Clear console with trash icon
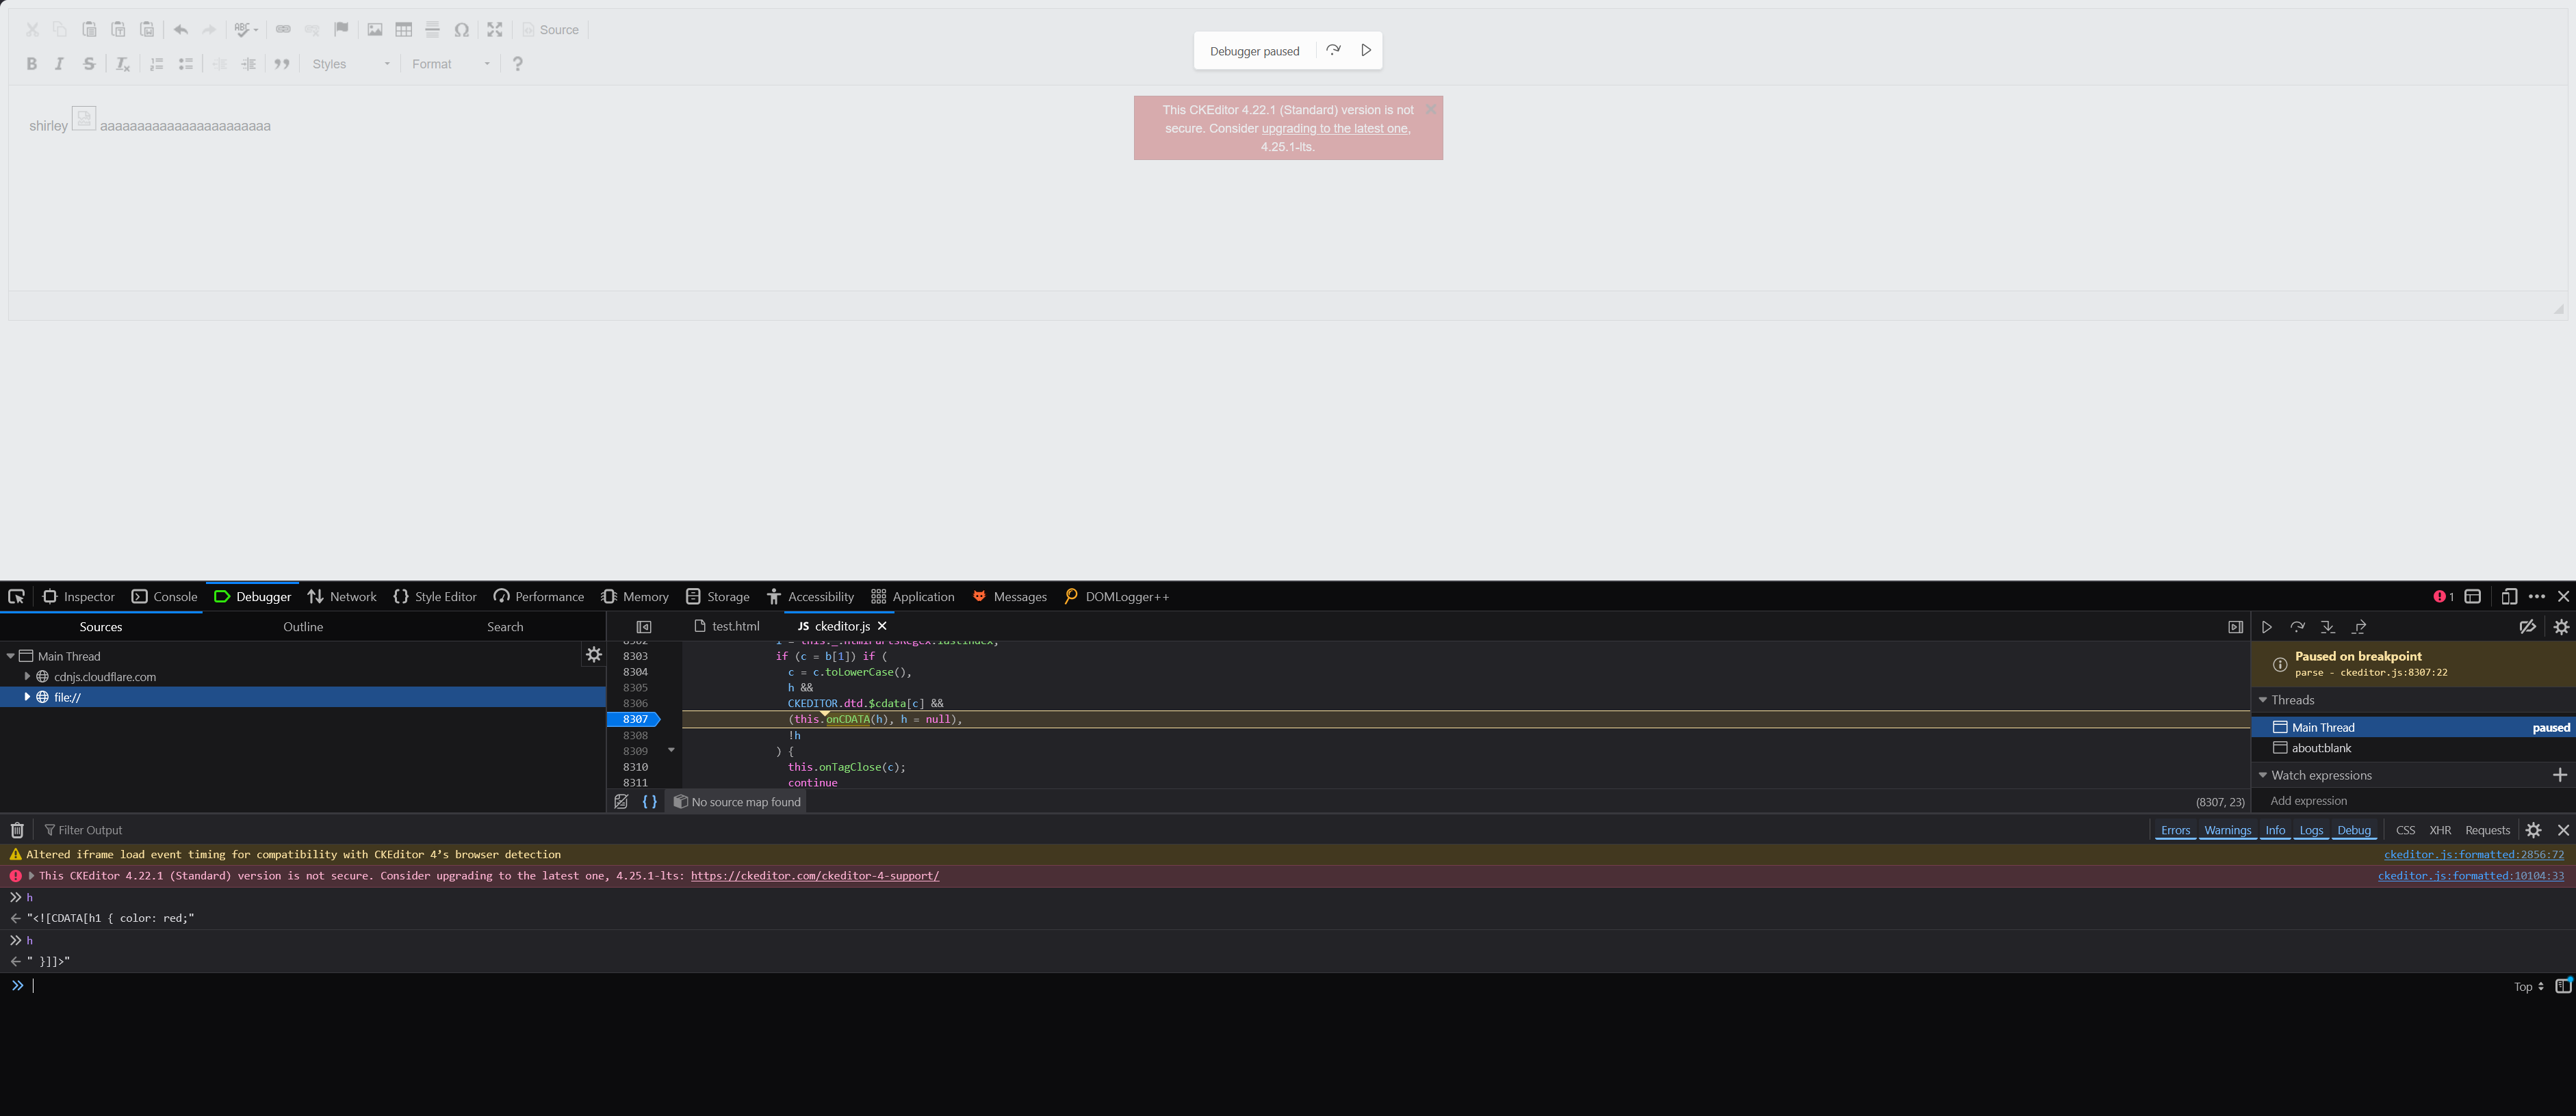This screenshot has height=1116, width=2576. pyautogui.click(x=17, y=829)
